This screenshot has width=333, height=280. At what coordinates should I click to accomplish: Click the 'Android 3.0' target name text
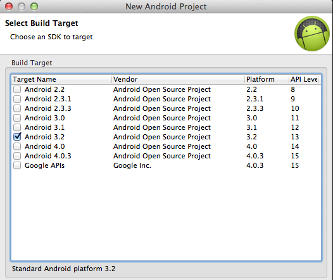(44, 118)
